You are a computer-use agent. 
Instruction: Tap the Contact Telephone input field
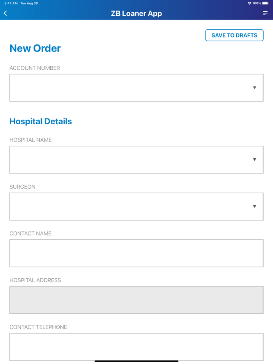[x=136, y=346]
